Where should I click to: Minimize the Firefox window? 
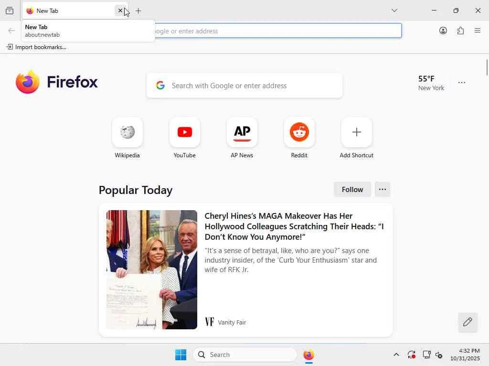point(434,10)
